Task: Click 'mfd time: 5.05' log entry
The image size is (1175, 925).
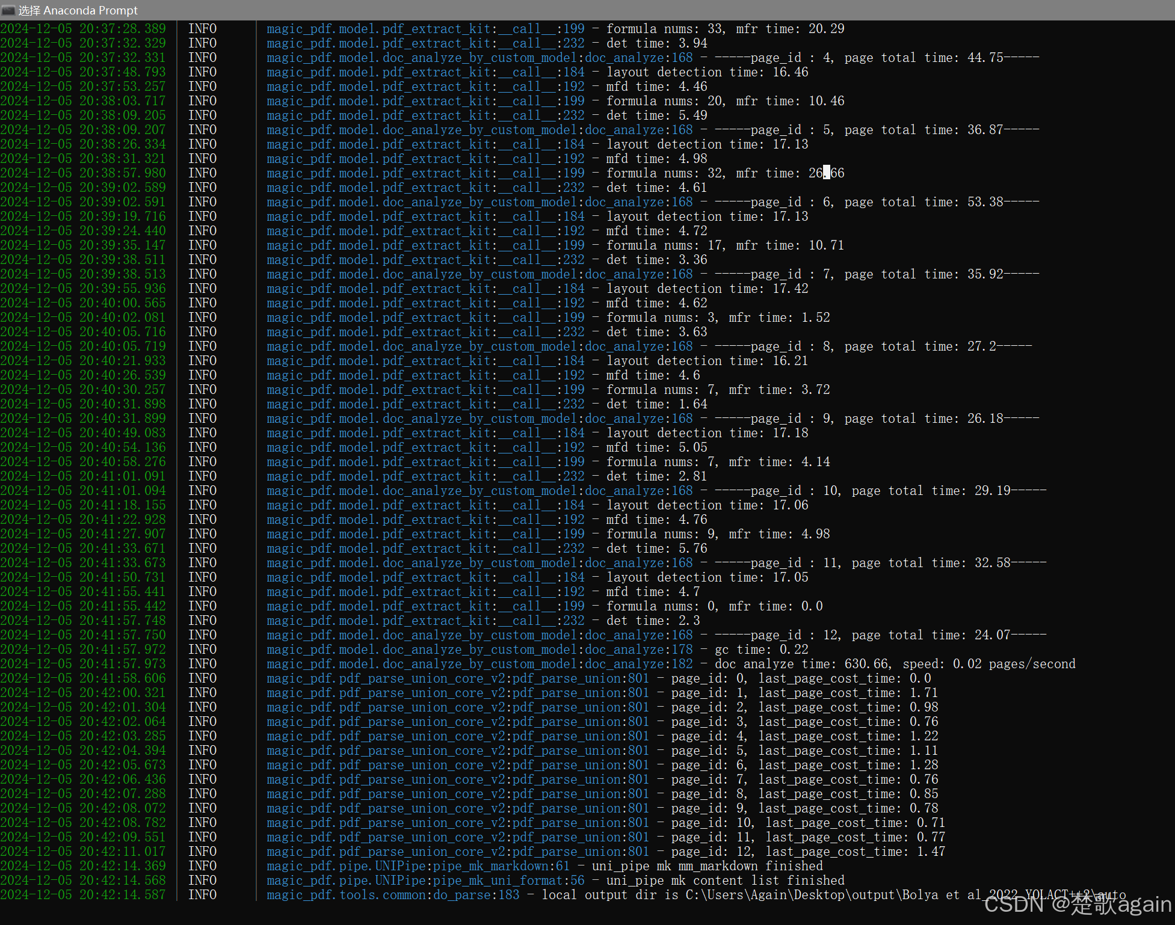Action: 657,447
